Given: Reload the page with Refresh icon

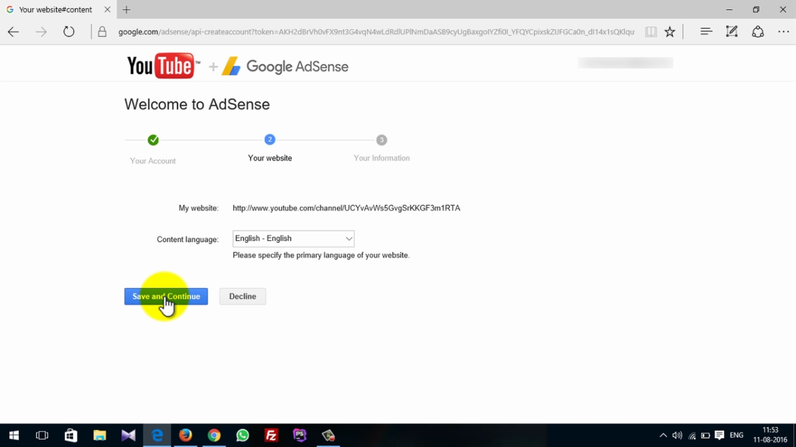Looking at the screenshot, I should (69, 32).
